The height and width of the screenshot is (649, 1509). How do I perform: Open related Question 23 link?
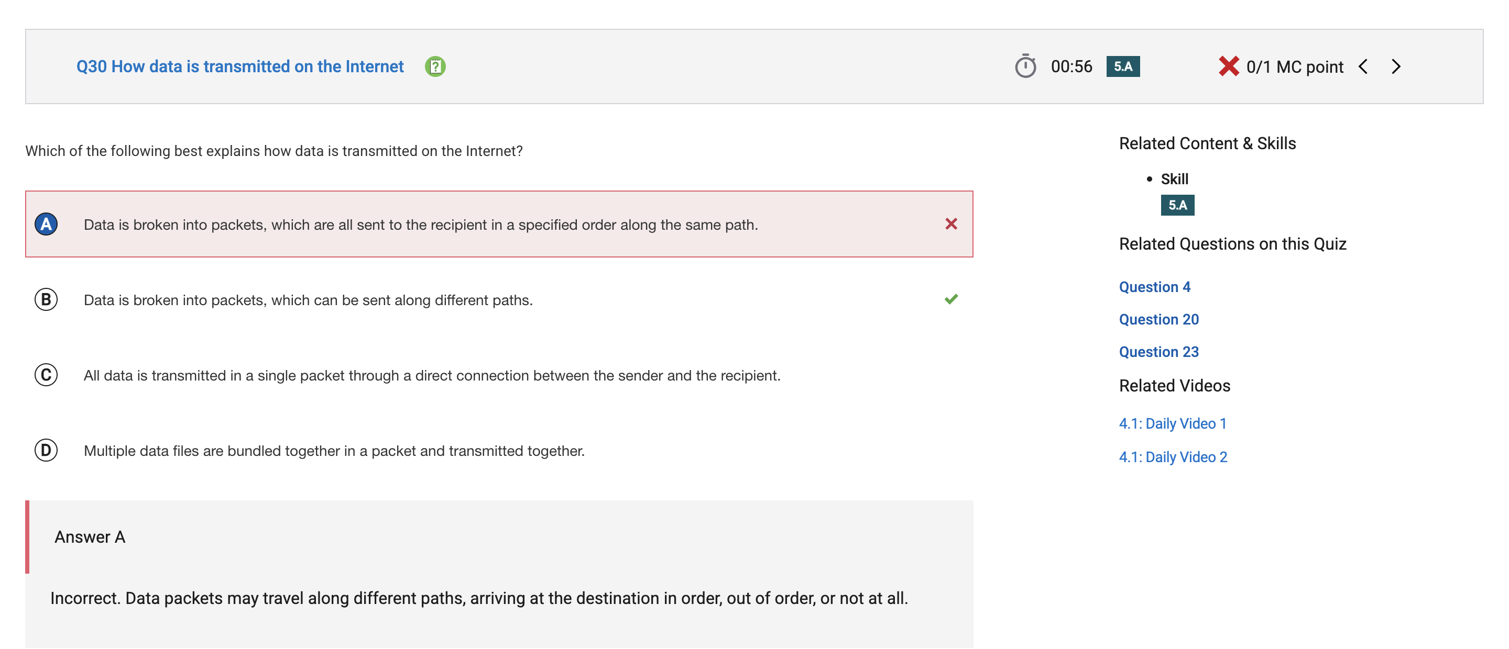pos(1158,352)
